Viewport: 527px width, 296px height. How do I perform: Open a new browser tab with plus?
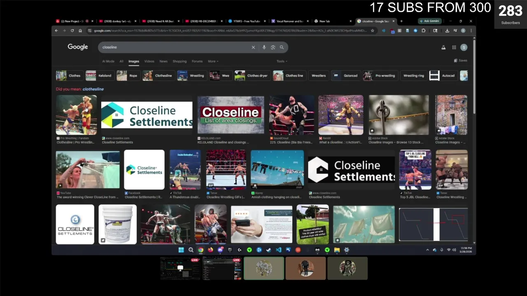[401, 21]
